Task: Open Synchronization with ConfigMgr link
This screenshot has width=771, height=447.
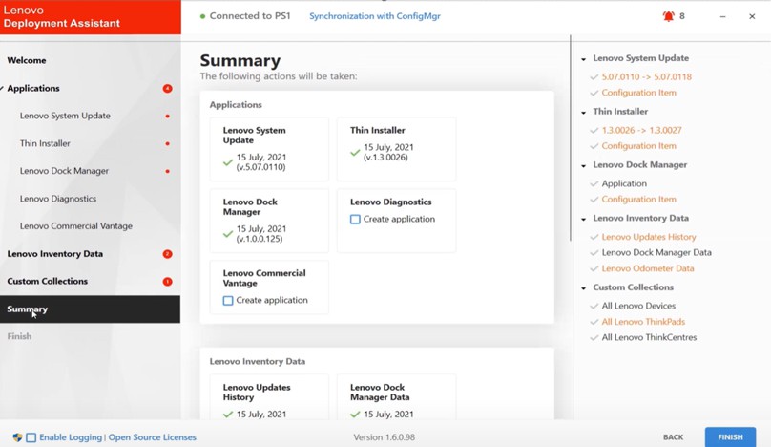Action: click(375, 16)
